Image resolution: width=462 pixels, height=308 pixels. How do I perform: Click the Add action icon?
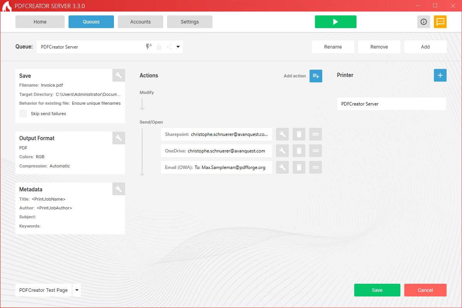click(316, 76)
